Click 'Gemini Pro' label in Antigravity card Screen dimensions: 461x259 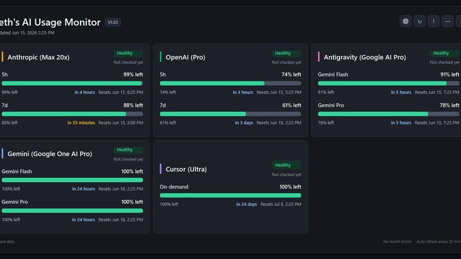click(x=331, y=105)
